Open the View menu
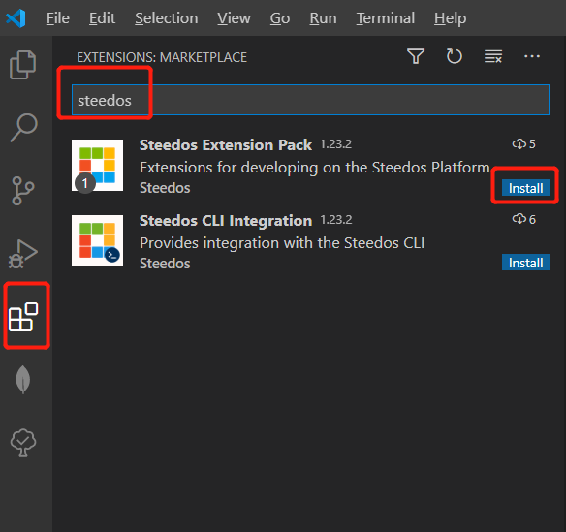Image resolution: width=566 pixels, height=532 pixels. coord(234,18)
